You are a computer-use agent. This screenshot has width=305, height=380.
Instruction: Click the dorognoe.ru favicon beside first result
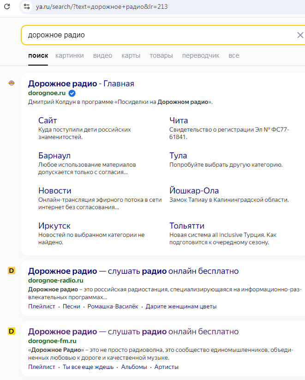(12, 84)
